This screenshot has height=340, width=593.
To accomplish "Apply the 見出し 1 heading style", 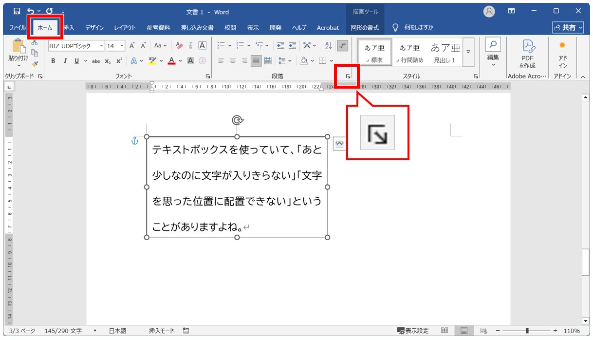I will 445,53.
